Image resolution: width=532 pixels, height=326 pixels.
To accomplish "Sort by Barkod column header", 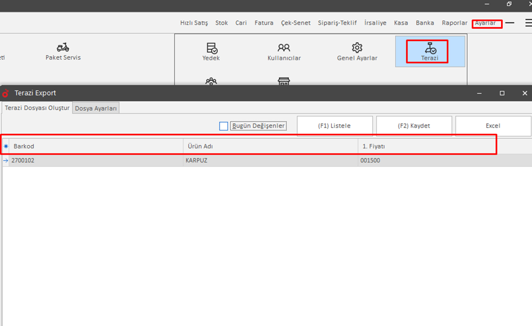I will pos(96,146).
